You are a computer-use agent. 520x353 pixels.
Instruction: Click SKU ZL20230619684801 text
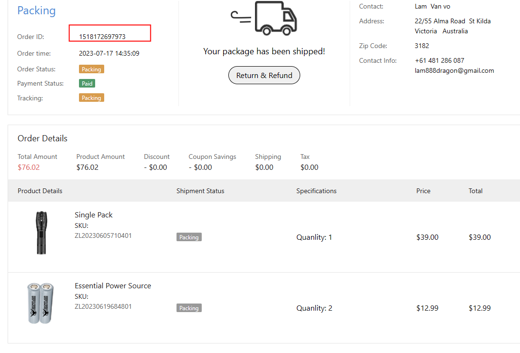click(x=103, y=306)
